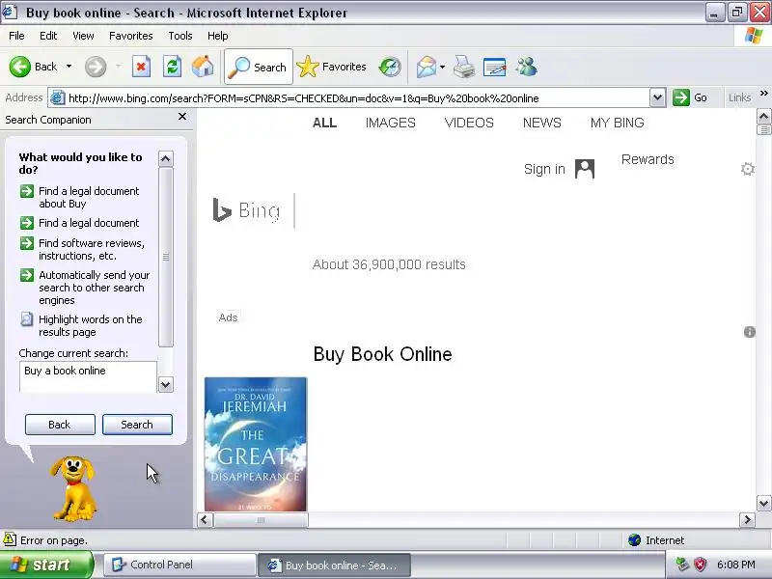Switch to the NEWS tab on Bing

click(542, 123)
